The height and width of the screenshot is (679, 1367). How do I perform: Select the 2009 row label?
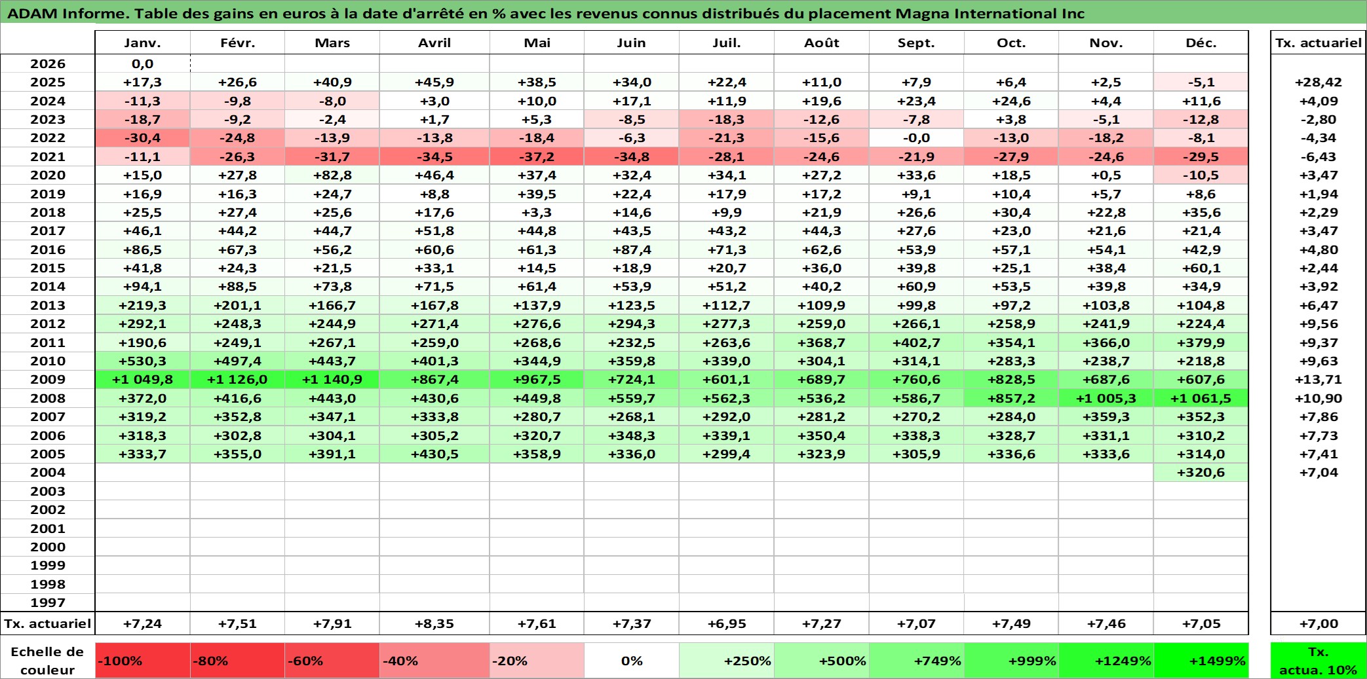(x=48, y=379)
